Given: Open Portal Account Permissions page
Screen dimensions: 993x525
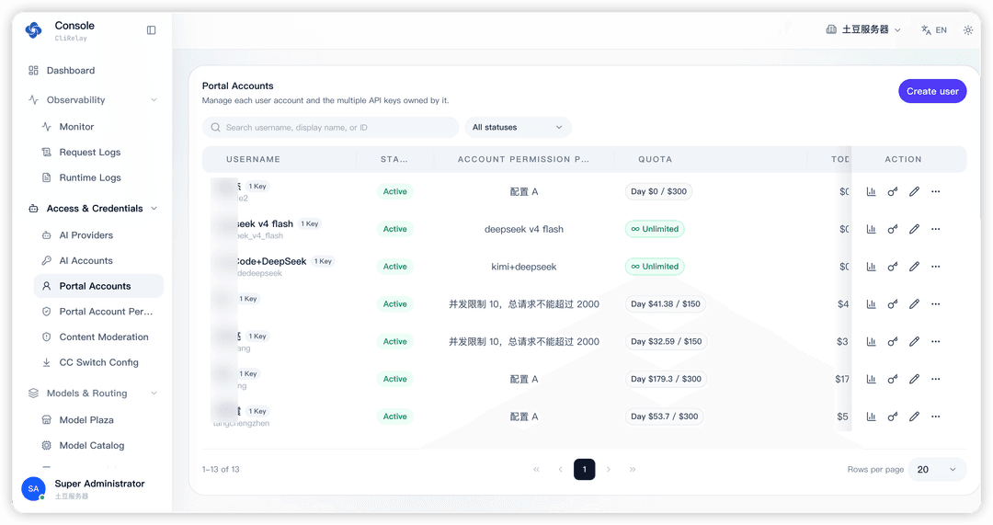Looking at the screenshot, I should tap(97, 312).
